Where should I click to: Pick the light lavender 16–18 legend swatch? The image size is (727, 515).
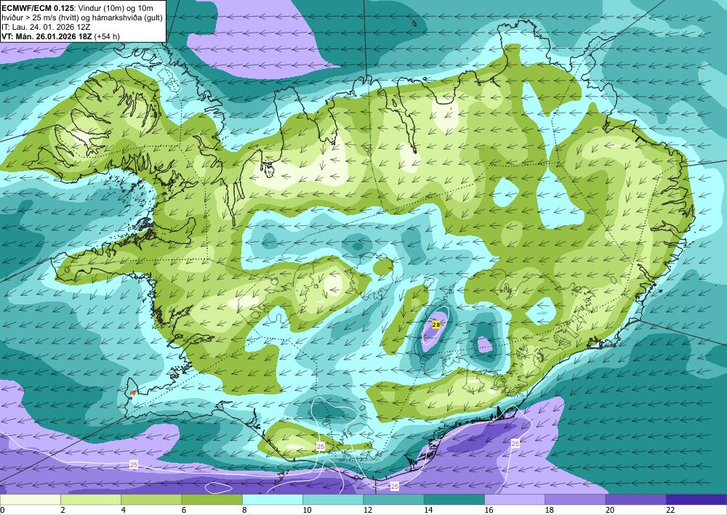[515, 500]
